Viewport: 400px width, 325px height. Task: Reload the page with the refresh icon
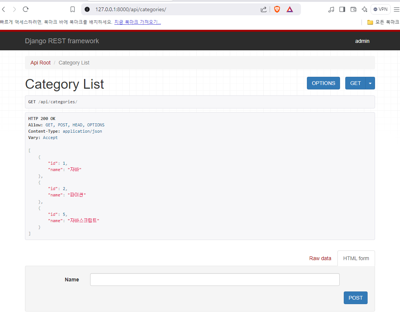[25, 9]
